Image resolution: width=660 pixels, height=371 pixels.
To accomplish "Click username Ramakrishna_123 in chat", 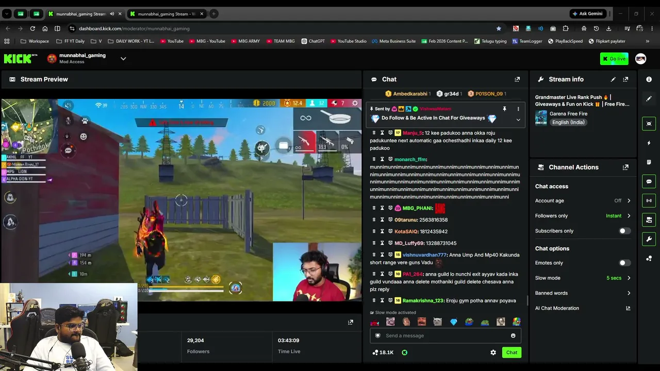I will click(423, 300).
